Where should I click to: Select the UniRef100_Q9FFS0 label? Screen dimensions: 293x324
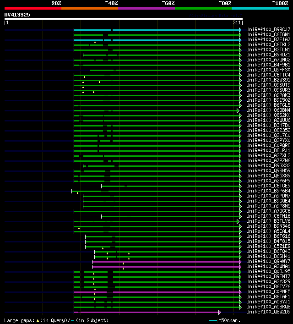pos(268,70)
